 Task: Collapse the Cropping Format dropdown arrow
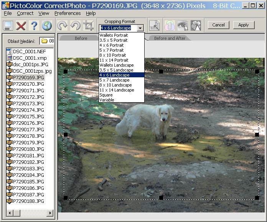click(140, 28)
